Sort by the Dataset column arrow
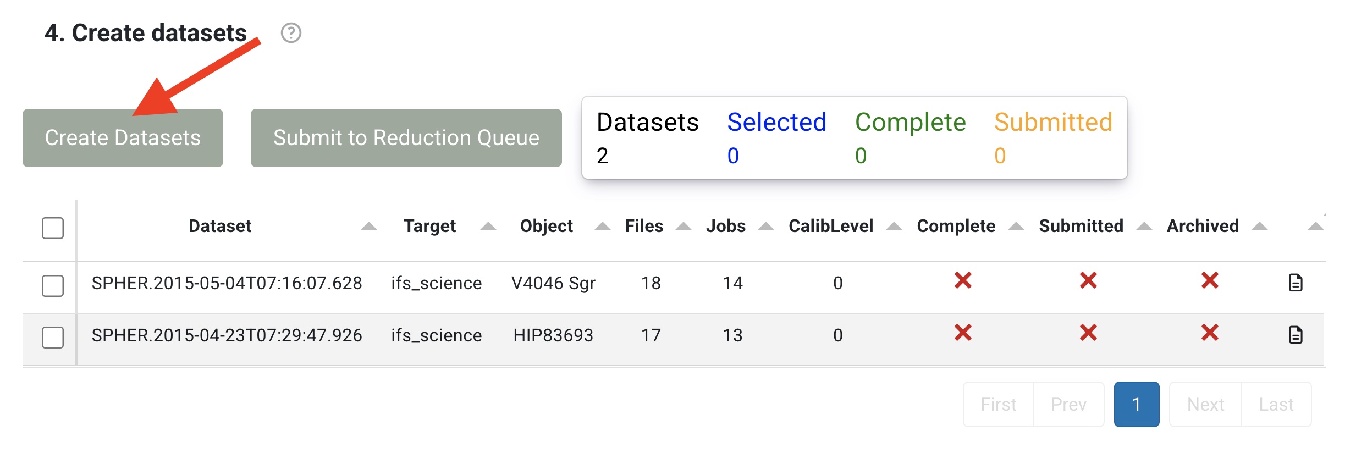Viewport: 1356px width, 453px height. [x=369, y=226]
